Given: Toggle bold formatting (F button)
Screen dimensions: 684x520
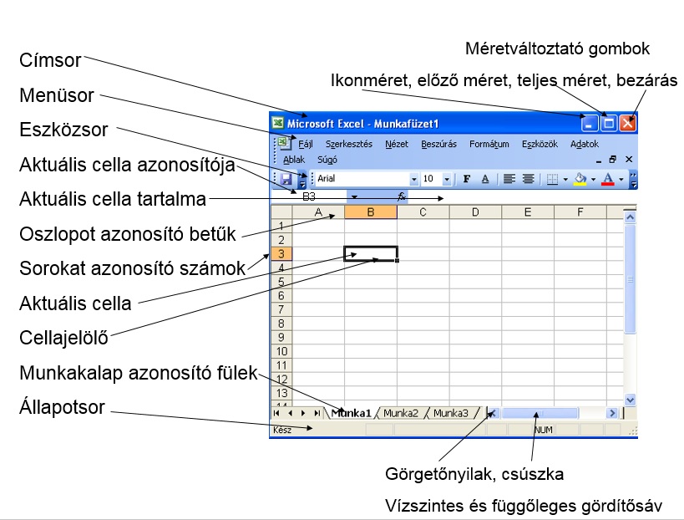Looking at the screenshot, I should point(467,179).
